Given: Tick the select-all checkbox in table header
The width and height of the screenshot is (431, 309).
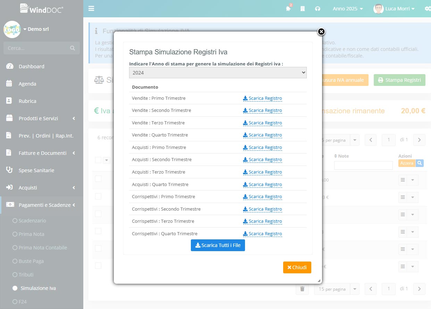Looking at the screenshot, I should 98,160.
